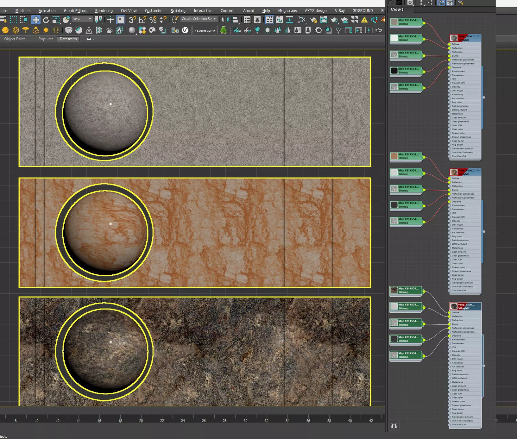Screen dimensions: 517x439
Task: Open the View reference coordinate dropdown
Action: tap(82, 19)
